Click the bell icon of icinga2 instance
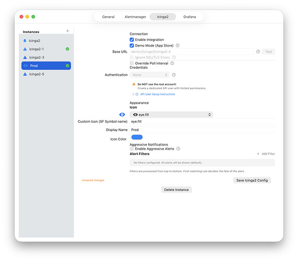 (25, 41)
